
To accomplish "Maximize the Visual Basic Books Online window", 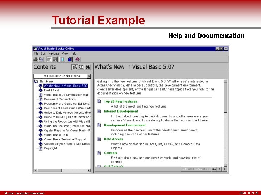I will (221, 49).
